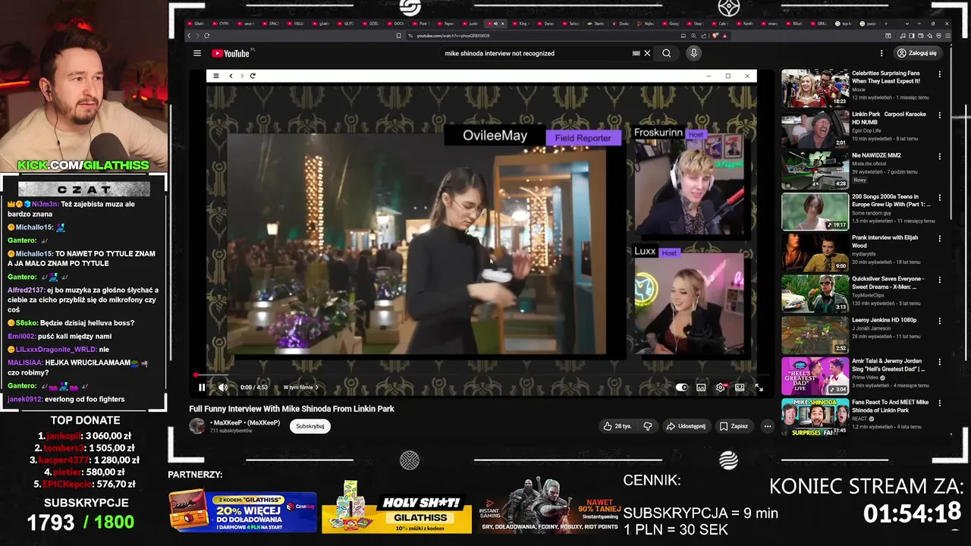Open the MaXKeeP channel name link

coord(247,422)
